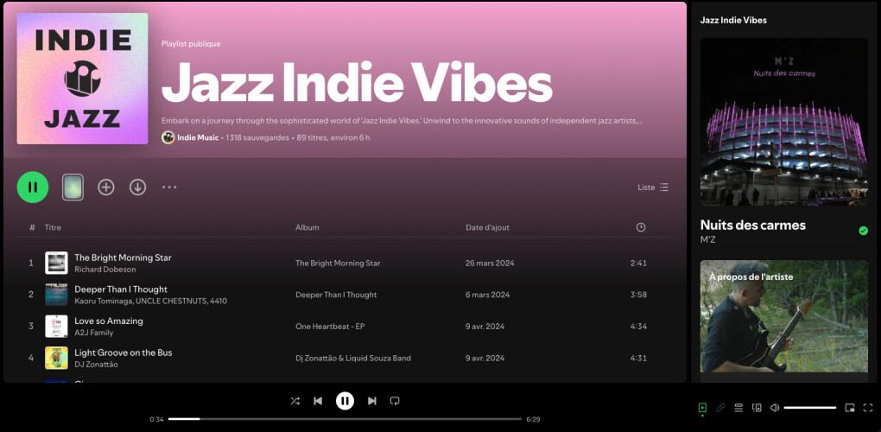
Task: Click the INDIE JAZZ playlist cover image
Action: [83, 79]
